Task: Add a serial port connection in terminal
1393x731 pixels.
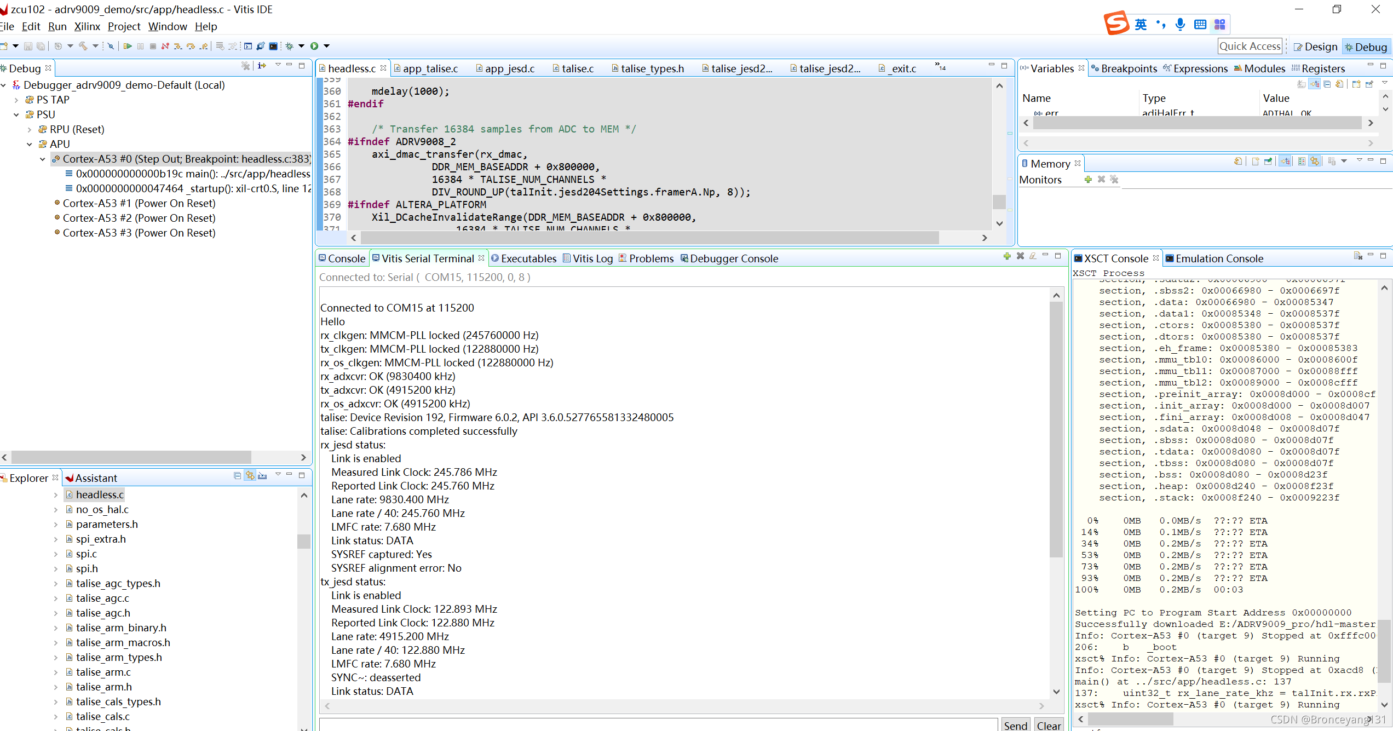Action: 1007,256
